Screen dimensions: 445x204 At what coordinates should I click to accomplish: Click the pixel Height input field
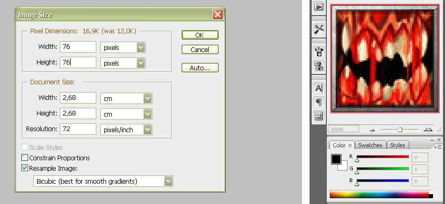click(78, 62)
